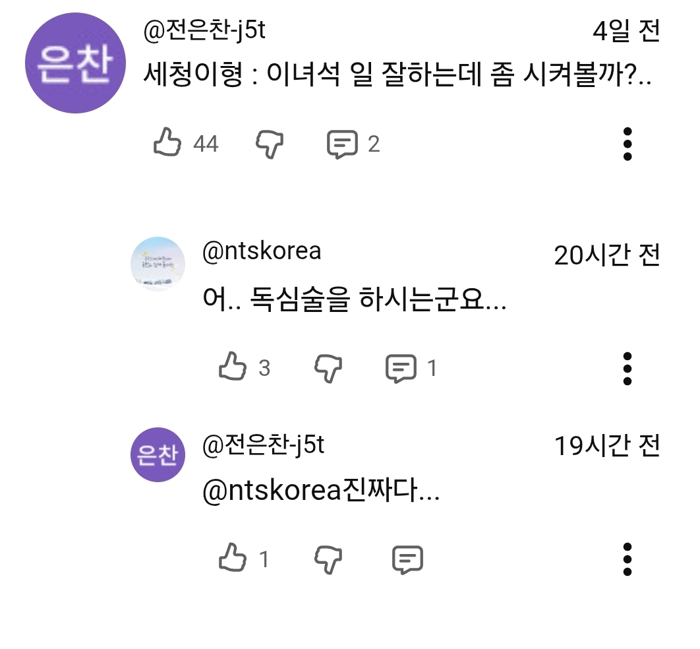Reply to the @ntskorea comment
The width and height of the screenshot is (700, 649).
[x=401, y=369]
